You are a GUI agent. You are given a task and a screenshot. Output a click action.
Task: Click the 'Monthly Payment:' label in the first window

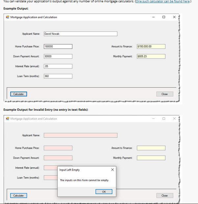pos(123,56)
